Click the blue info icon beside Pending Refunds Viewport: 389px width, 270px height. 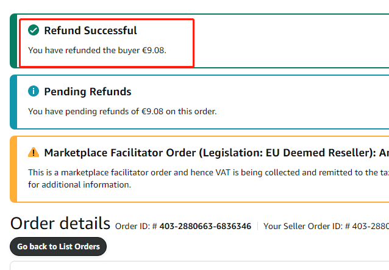pyautogui.click(x=34, y=92)
